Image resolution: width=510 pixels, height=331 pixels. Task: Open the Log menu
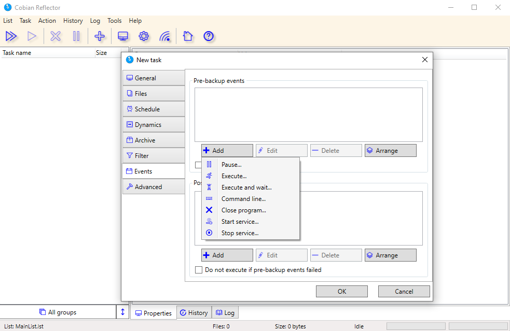click(95, 21)
